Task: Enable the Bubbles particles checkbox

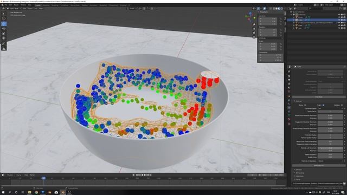Action: [x=342, y=105]
